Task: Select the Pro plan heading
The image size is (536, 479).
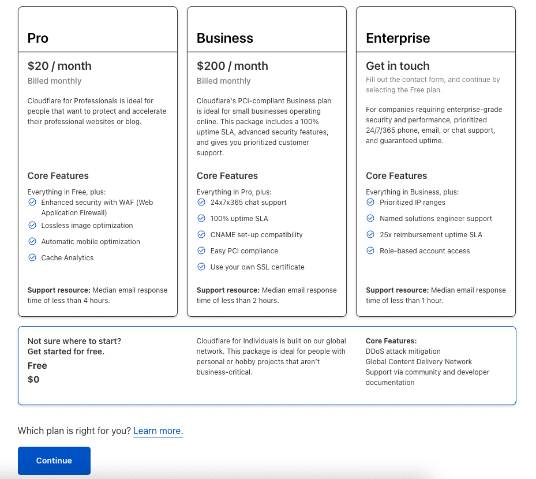Action: 38,38
